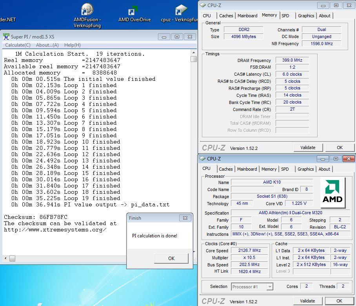Click the PI value output pi_data.txt line
The height and width of the screenshot is (306, 356).
tap(90, 204)
